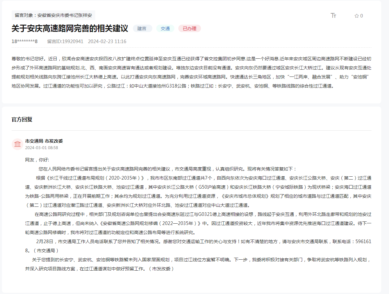Click the masked username 18********8

tap(25, 41)
